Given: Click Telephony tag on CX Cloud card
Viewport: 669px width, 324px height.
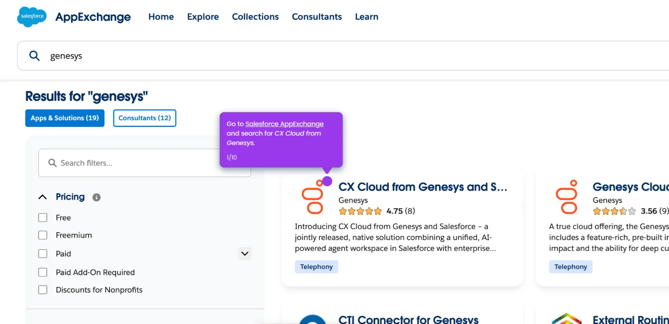Looking at the screenshot, I should pos(316,267).
